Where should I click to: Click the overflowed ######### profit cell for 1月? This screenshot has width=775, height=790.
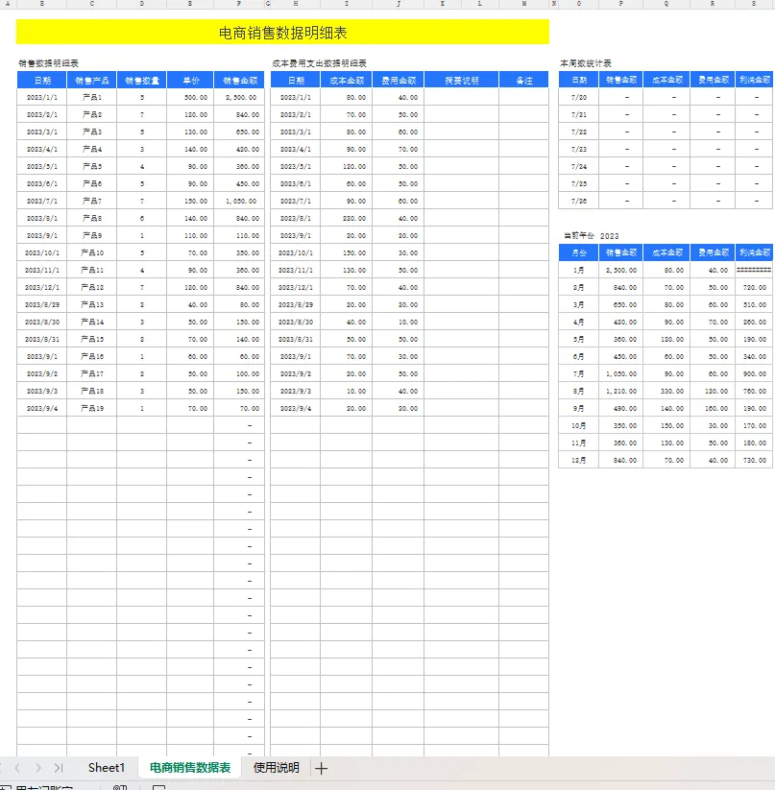754,271
